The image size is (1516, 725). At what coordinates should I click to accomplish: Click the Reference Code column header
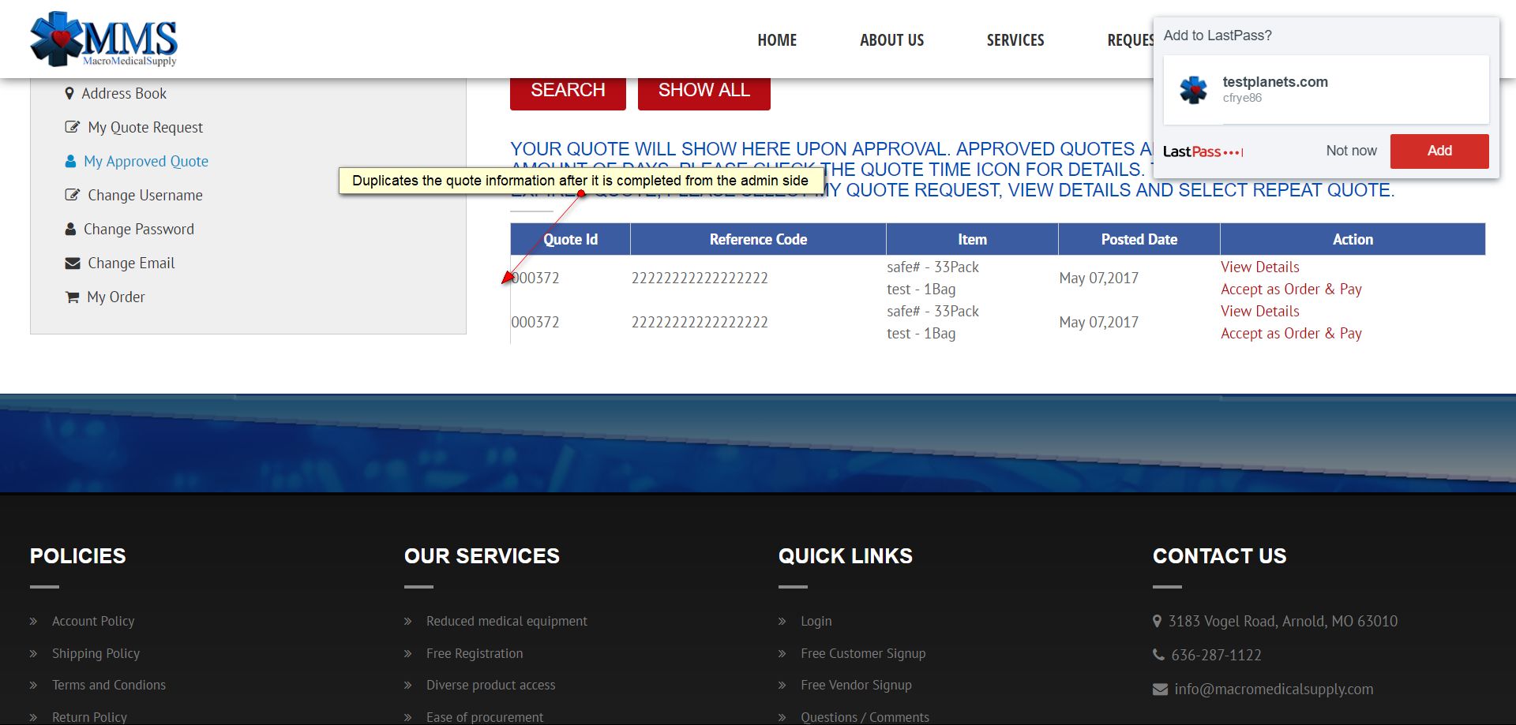(x=758, y=239)
